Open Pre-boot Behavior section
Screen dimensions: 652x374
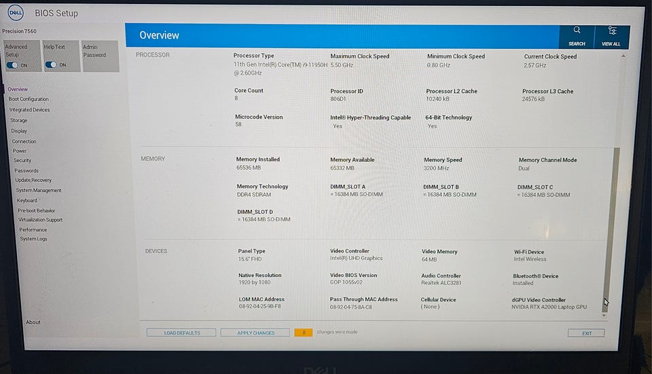pyautogui.click(x=36, y=210)
